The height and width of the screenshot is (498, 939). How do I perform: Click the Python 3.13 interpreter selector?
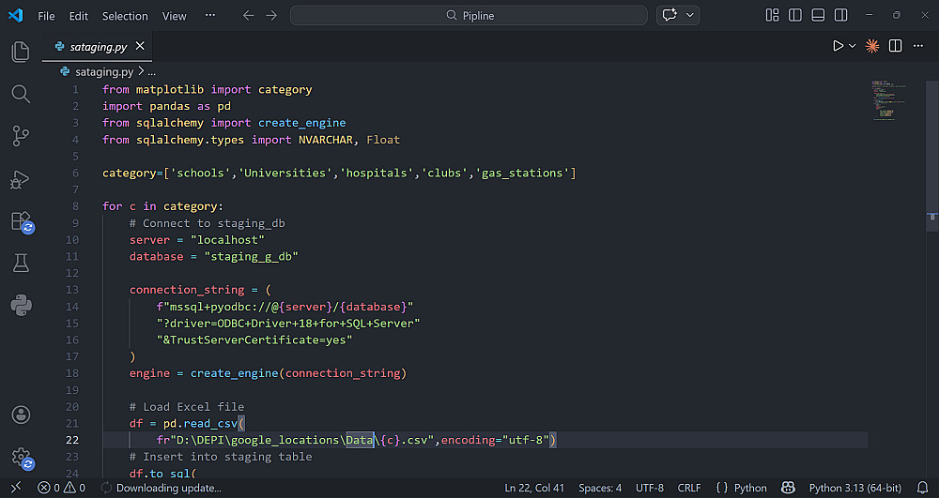click(854, 488)
